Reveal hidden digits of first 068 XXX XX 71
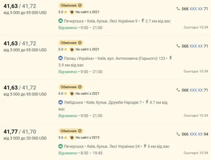Viewport: 211px width, 160px height. [196, 9]
